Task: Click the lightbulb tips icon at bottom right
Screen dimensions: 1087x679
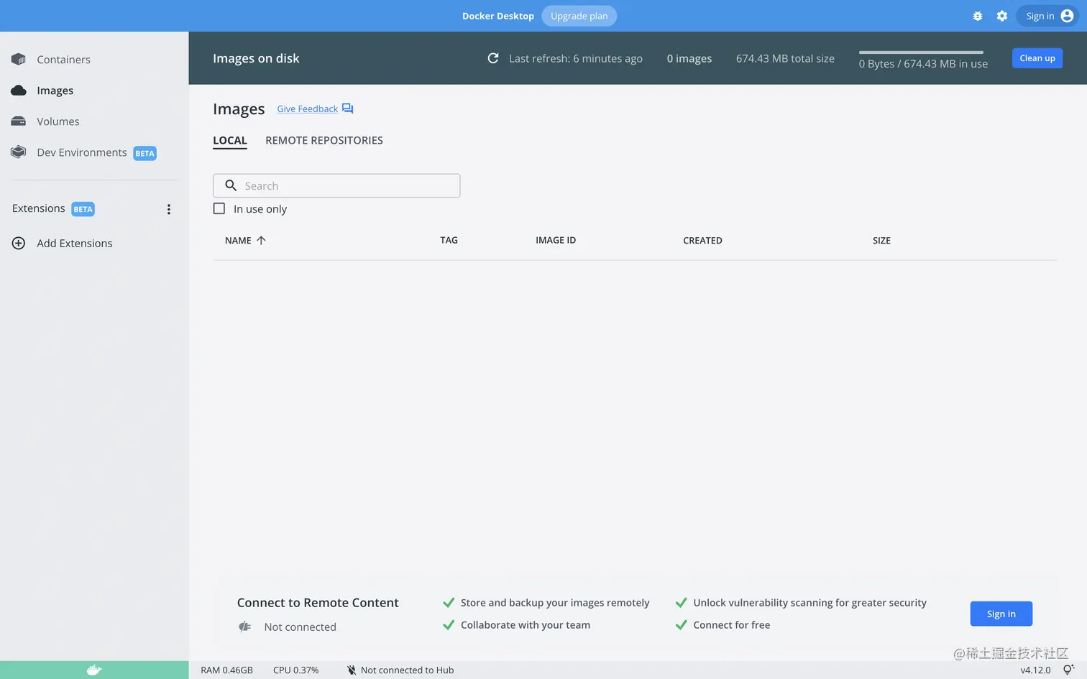Action: coord(1068,670)
